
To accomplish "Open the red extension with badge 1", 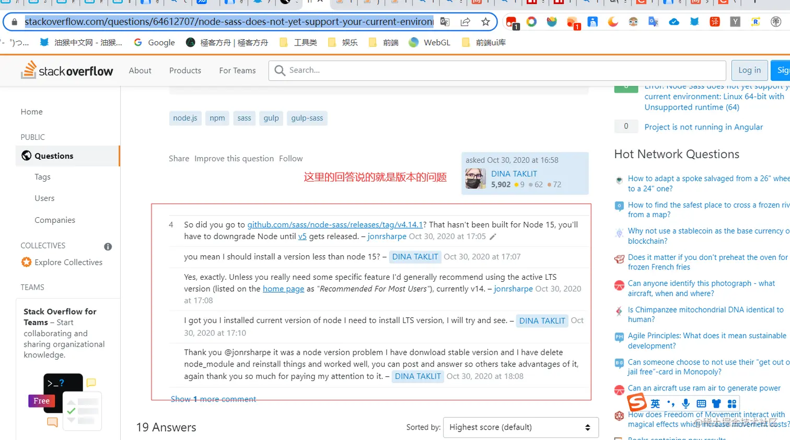I will point(512,22).
